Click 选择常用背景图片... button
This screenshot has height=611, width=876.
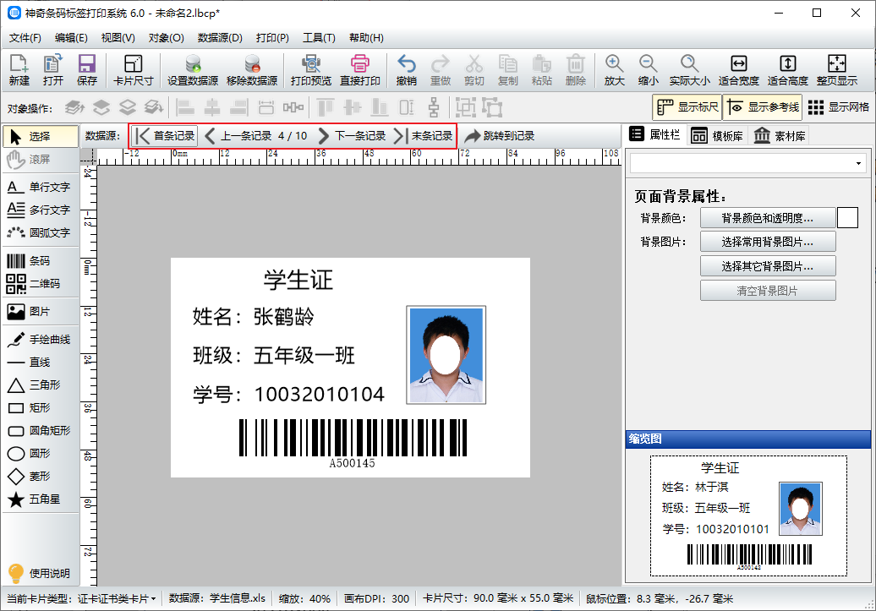(x=768, y=242)
